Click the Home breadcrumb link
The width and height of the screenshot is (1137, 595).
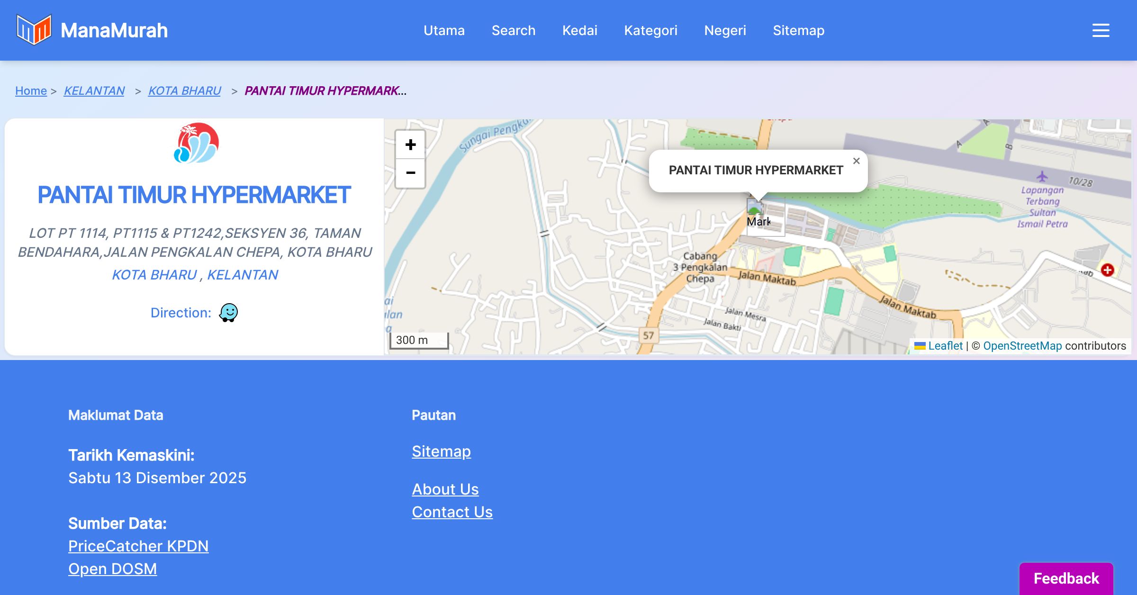click(x=31, y=90)
